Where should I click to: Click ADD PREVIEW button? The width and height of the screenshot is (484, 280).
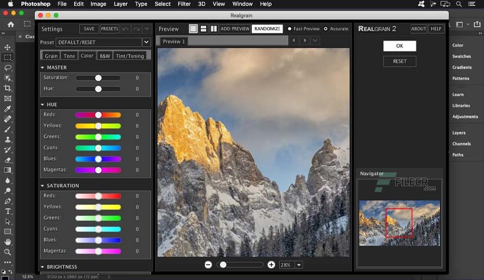(235, 29)
